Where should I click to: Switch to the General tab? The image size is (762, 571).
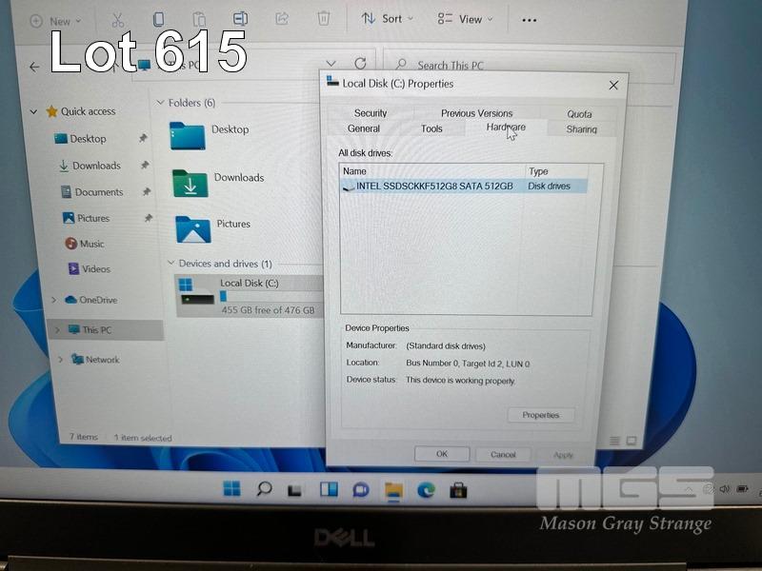(364, 128)
